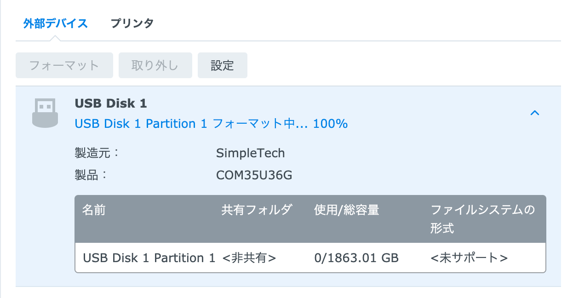This screenshot has width=573, height=298.
Task: Click the ファイルシステムの形式 column header
Action: (x=483, y=219)
